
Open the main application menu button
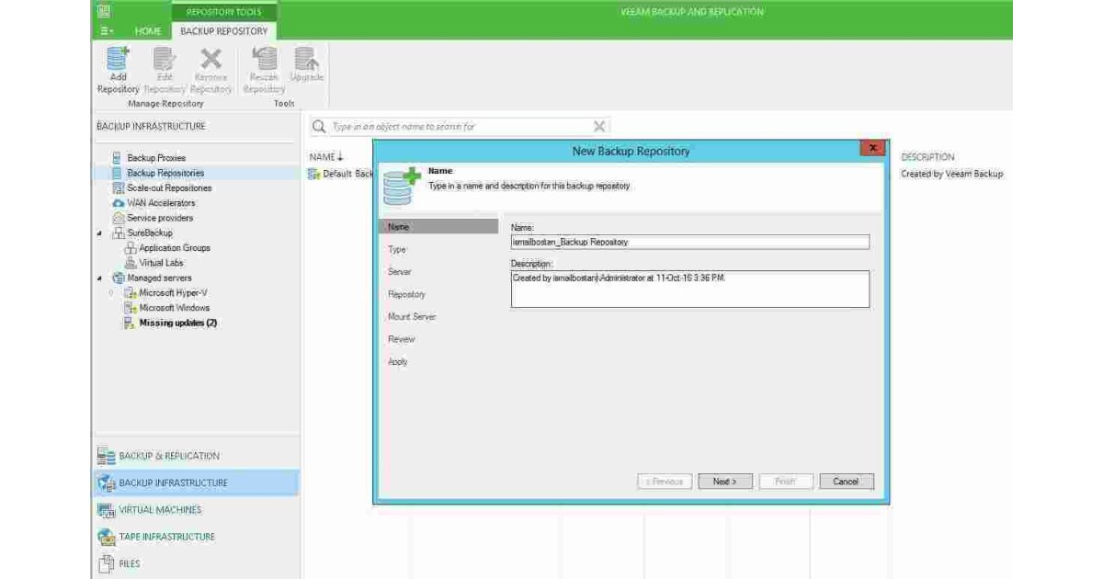108,31
